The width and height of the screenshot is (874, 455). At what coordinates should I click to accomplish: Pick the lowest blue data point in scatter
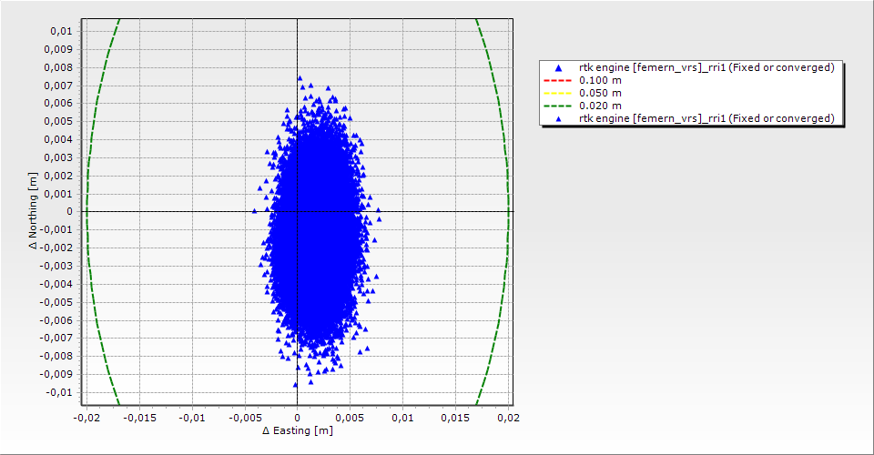click(x=295, y=384)
